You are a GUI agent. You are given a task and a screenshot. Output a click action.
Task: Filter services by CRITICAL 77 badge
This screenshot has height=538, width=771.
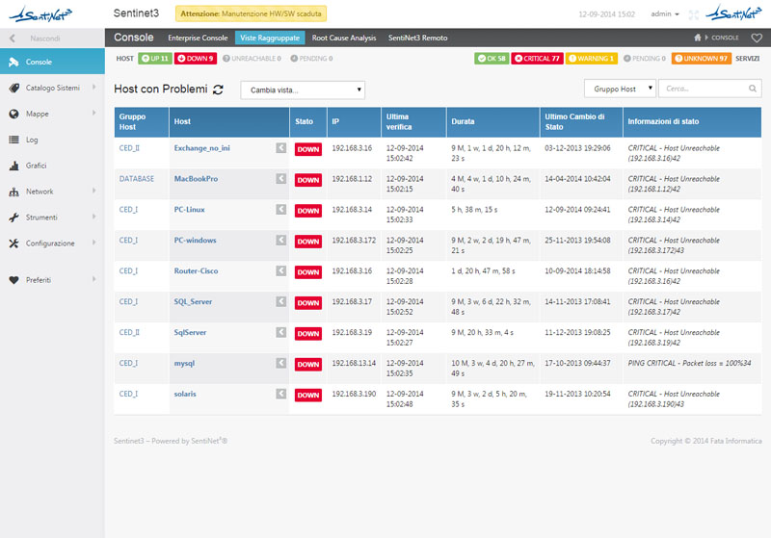click(x=537, y=59)
